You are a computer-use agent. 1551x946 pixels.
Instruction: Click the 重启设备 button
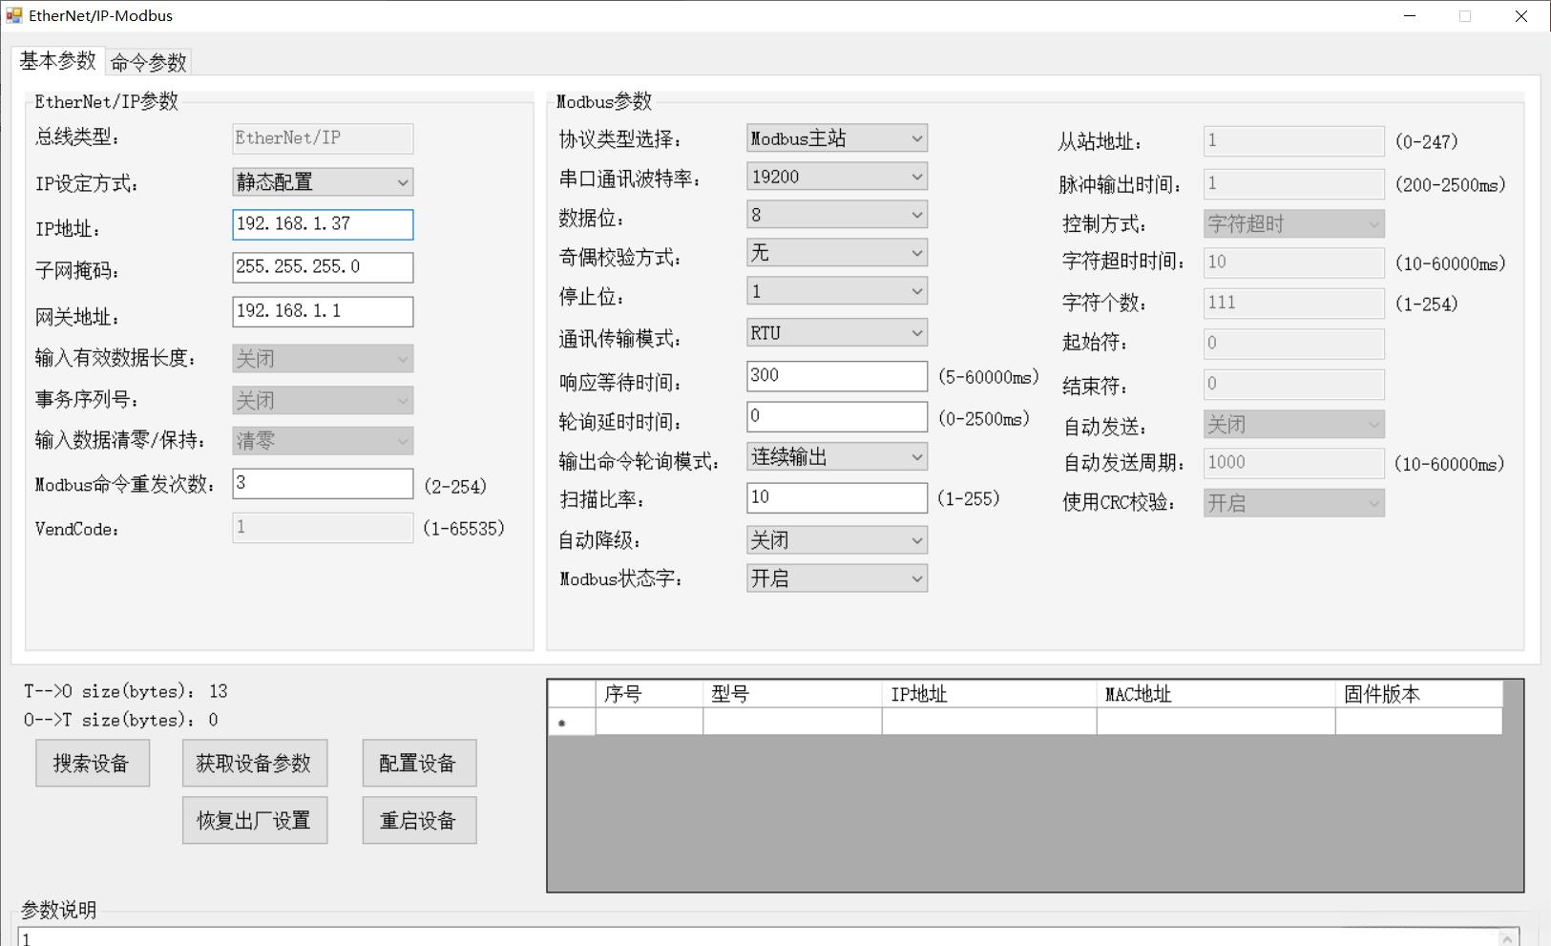point(419,820)
